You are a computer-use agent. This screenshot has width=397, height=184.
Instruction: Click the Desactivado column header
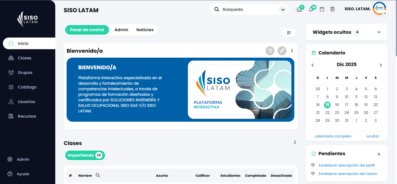281,176
